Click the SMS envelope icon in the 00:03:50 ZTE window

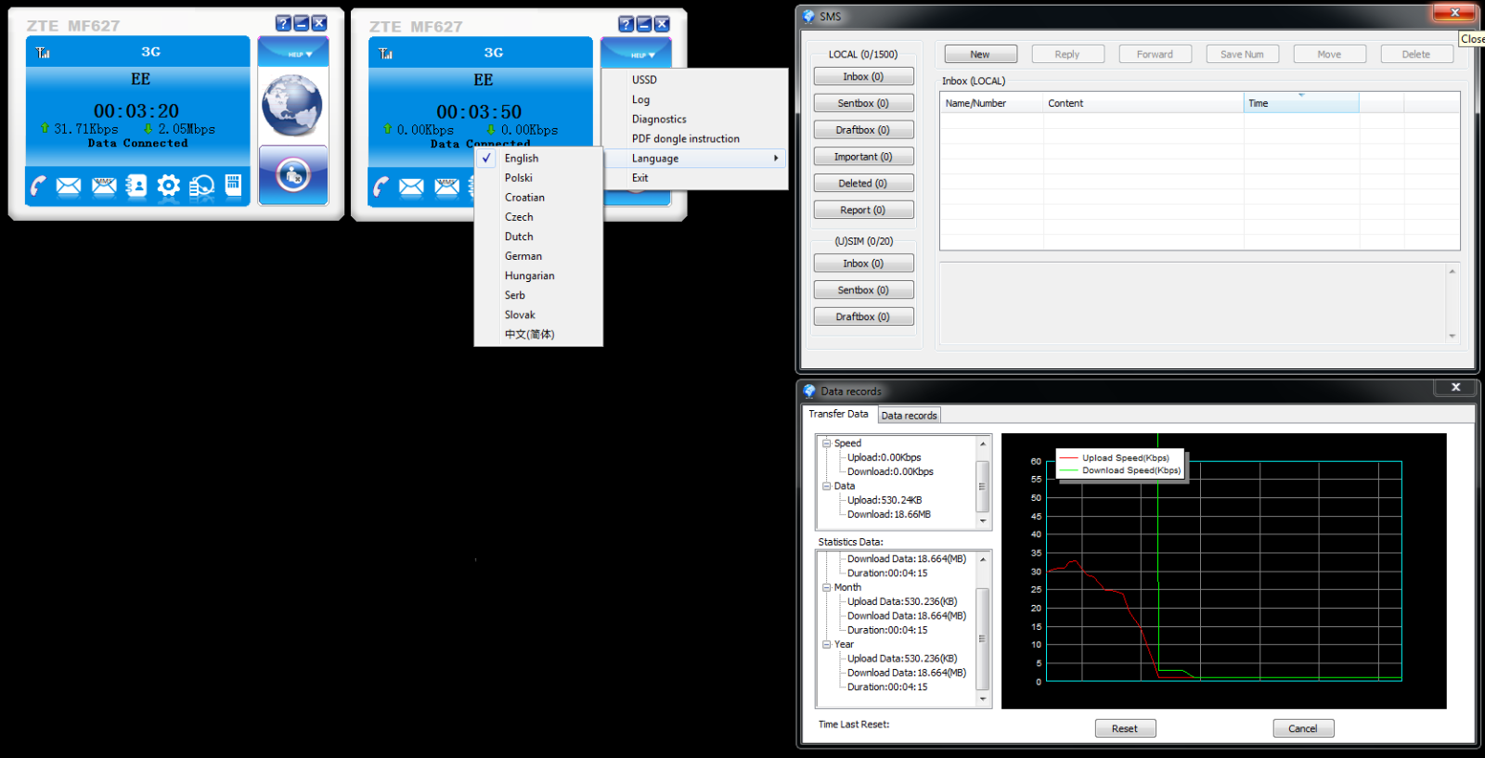point(411,187)
